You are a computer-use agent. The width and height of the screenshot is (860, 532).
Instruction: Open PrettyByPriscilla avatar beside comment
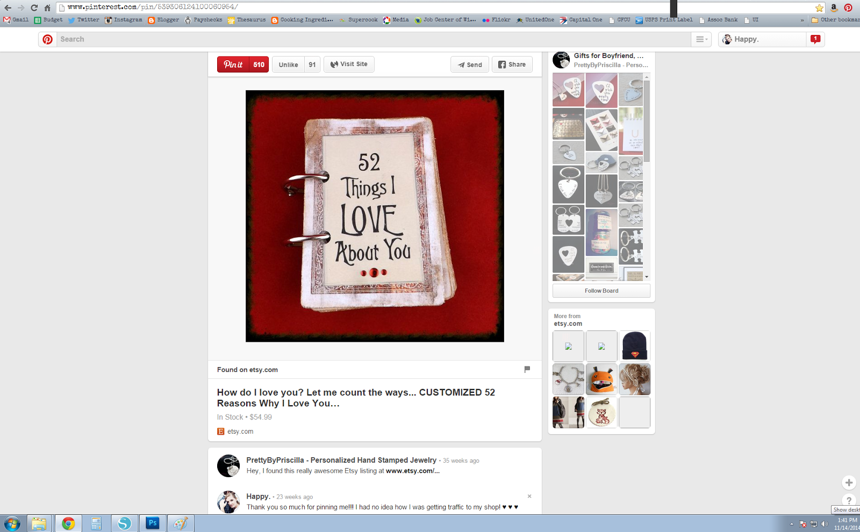point(228,466)
